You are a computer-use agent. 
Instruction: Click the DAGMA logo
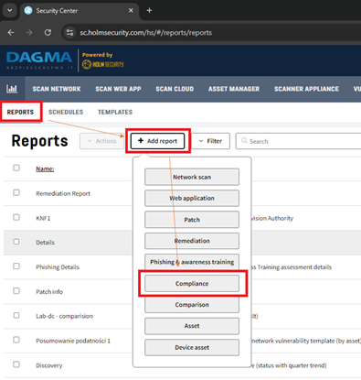pyautogui.click(x=39, y=60)
